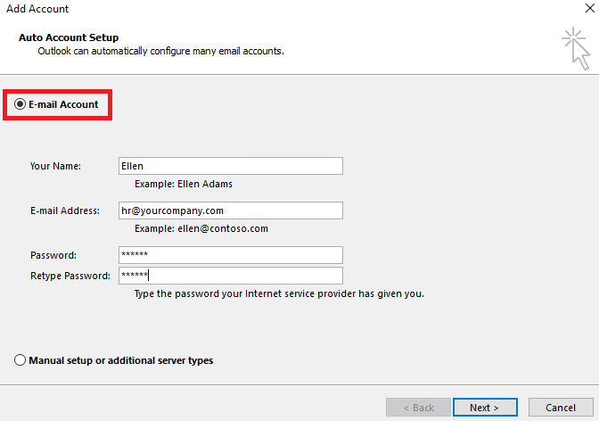Image resolution: width=599 pixels, height=421 pixels.
Task: Click the "Password:" label
Action: coord(53,255)
